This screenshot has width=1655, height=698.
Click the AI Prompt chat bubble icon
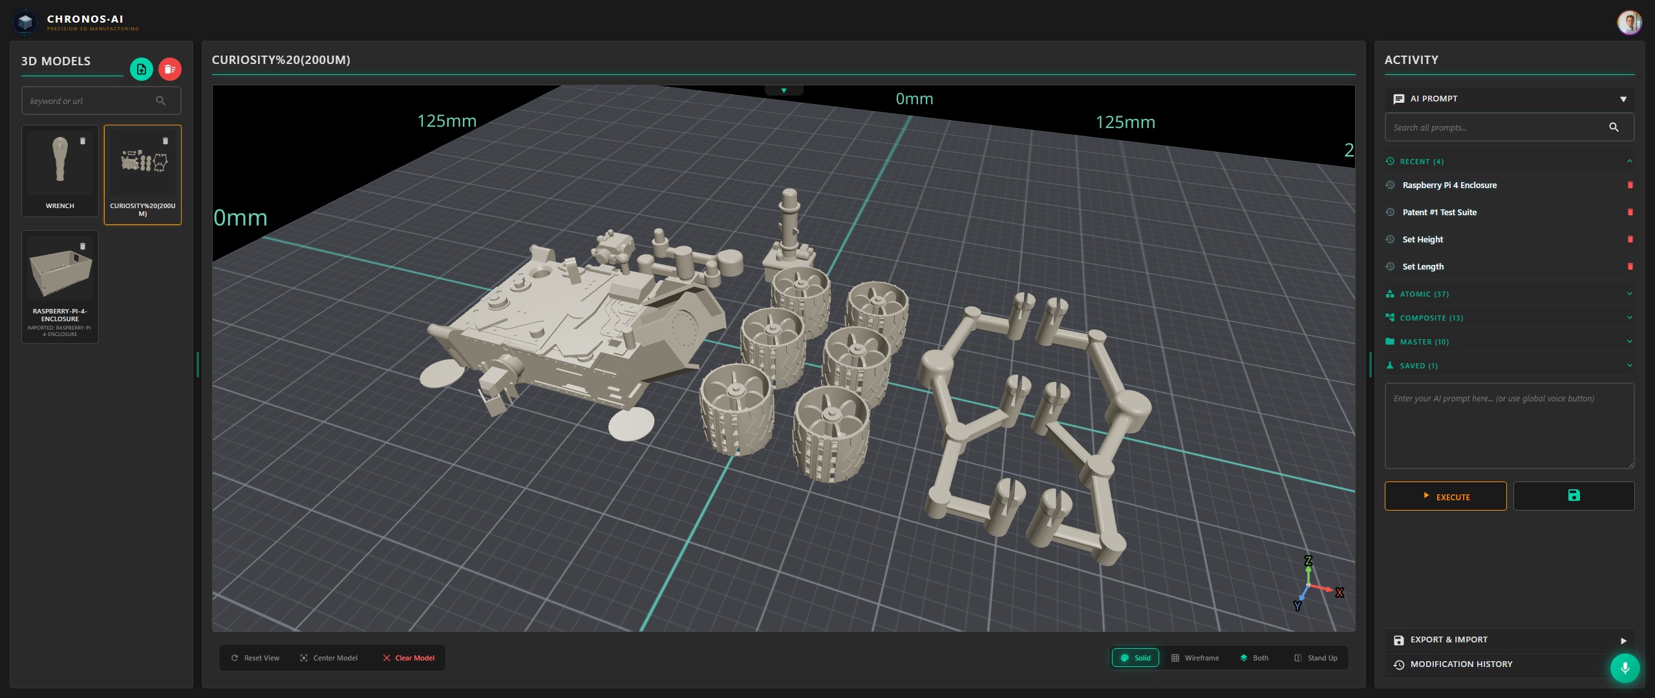1399,99
